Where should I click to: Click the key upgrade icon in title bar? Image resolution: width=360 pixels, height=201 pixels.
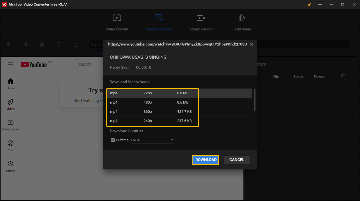(309, 4)
